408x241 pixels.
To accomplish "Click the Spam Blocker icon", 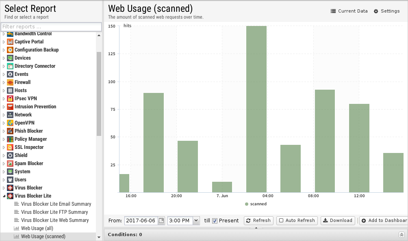I will point(11,164).
